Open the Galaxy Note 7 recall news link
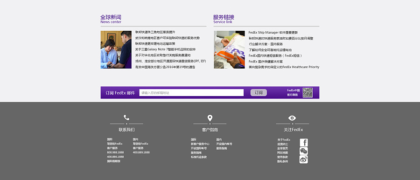420x180 pixels. click(x=165, y=49)
